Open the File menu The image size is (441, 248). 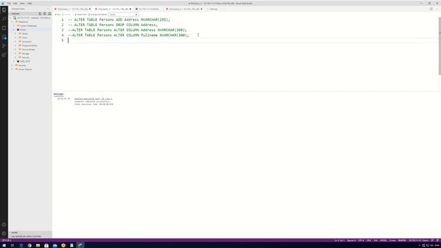(9, 3)
